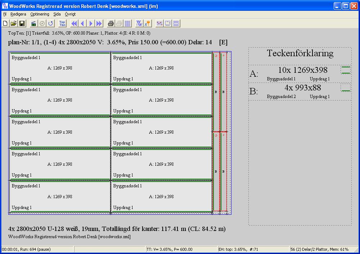Close the WoodWorks window

(354, 6)
